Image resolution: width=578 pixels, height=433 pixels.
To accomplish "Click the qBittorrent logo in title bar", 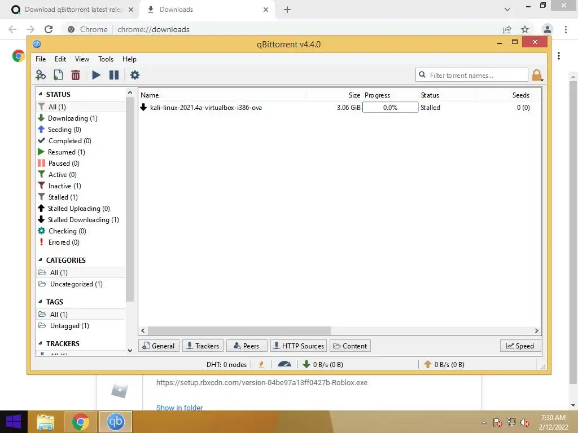I will (37, 44).
